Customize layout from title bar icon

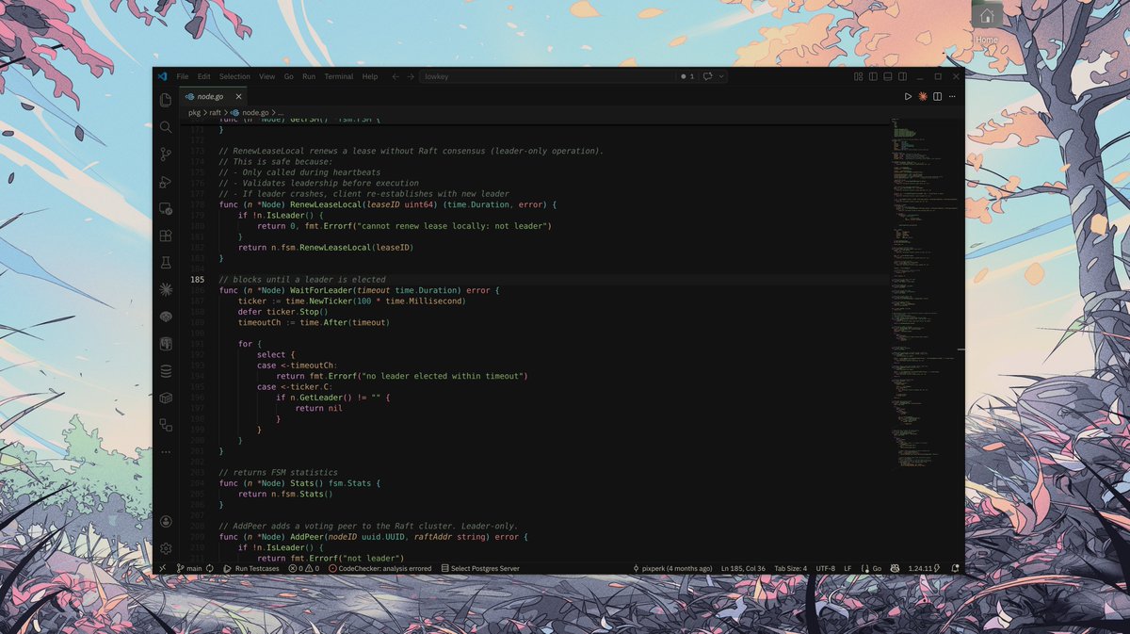[x=858, y=76]
